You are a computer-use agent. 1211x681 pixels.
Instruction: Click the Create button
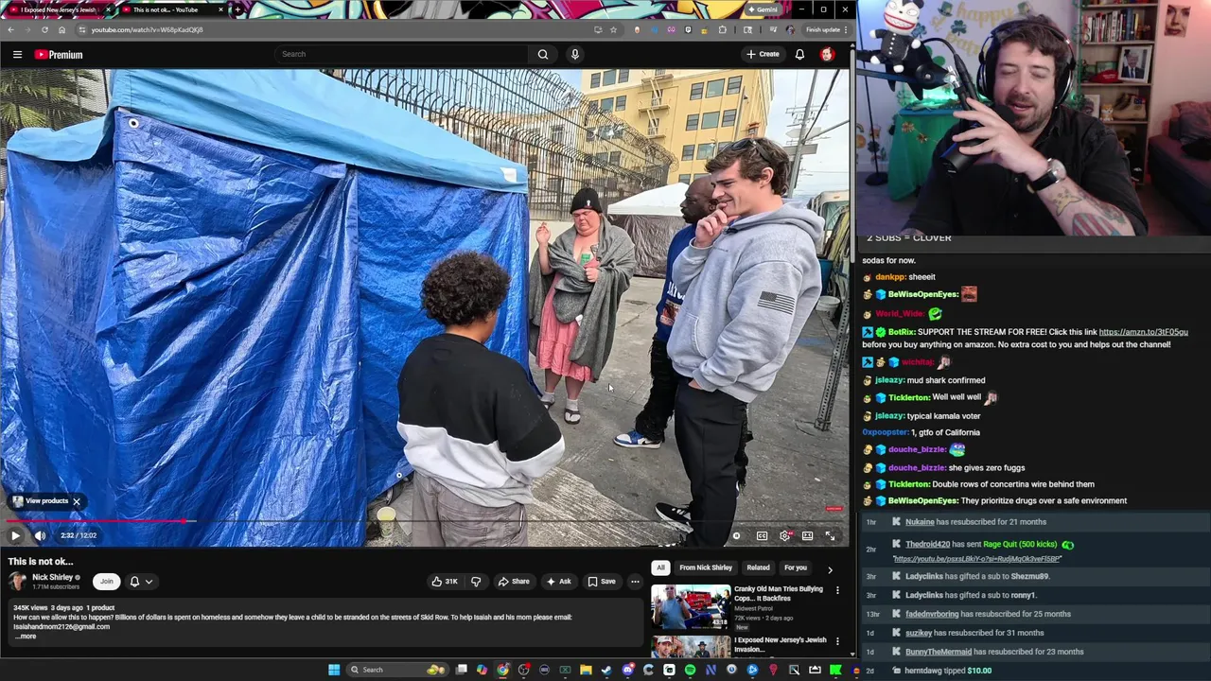(x=763, y=54)
